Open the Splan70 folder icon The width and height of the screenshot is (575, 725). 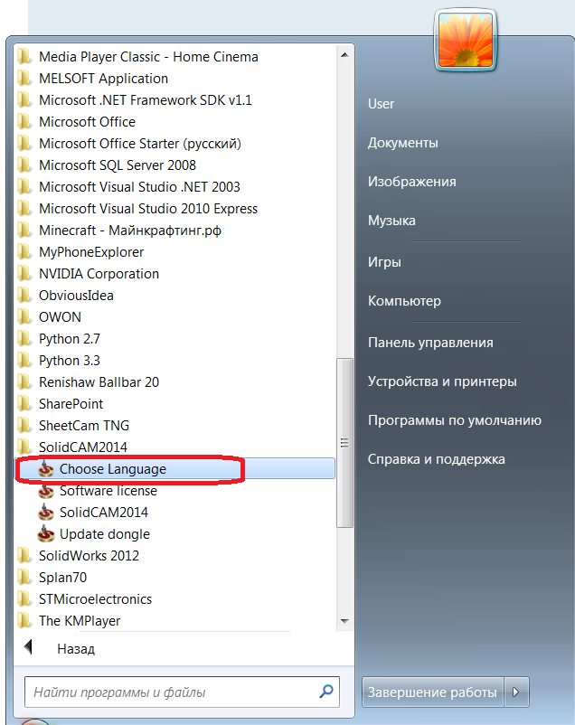[x=24, y=578]
